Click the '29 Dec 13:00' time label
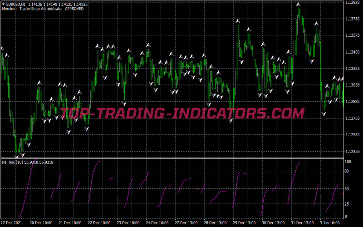The width and height of the screenshot is (363, 227). [244, 223]
